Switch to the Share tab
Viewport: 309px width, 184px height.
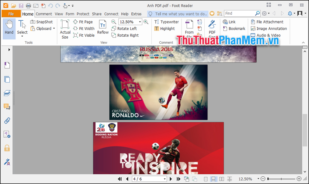(97, 14)
